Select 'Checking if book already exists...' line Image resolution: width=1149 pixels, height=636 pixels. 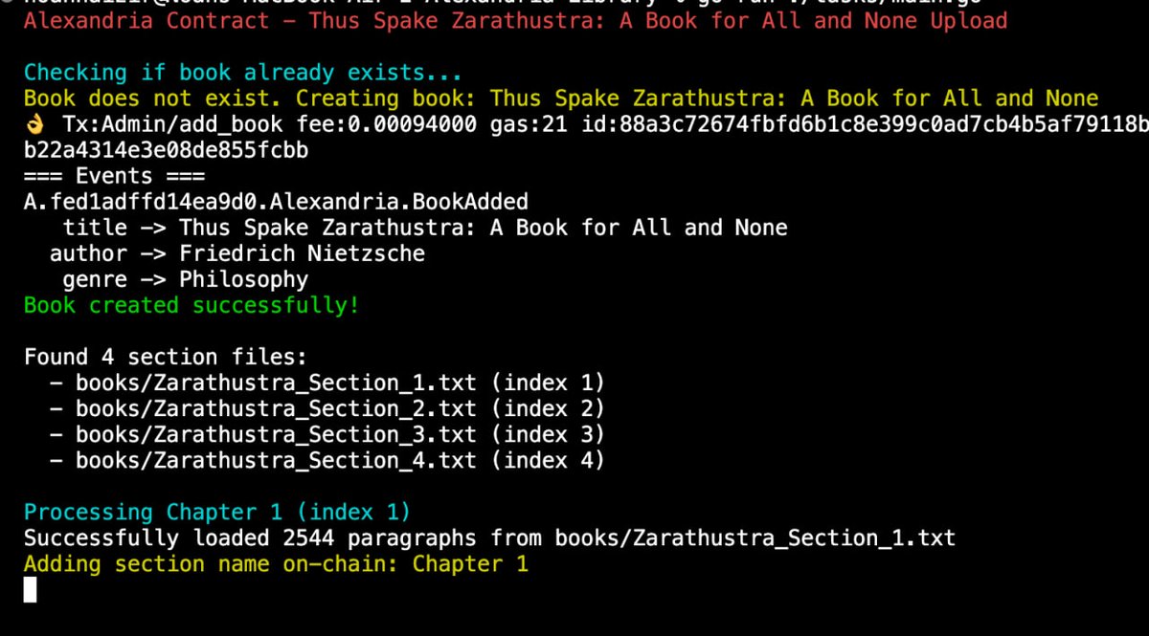242,73
